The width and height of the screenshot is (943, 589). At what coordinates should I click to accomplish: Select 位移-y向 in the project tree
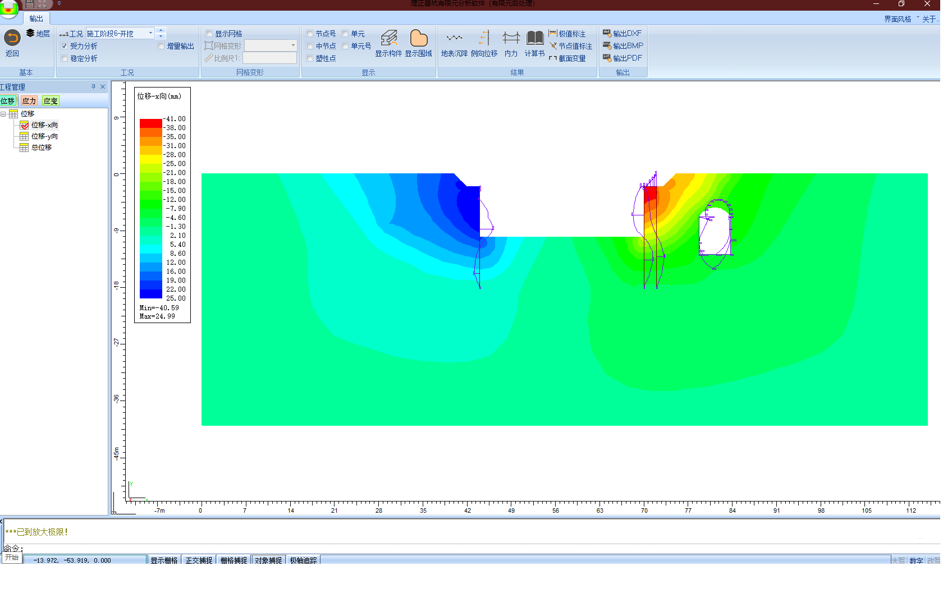coord(44,136)
